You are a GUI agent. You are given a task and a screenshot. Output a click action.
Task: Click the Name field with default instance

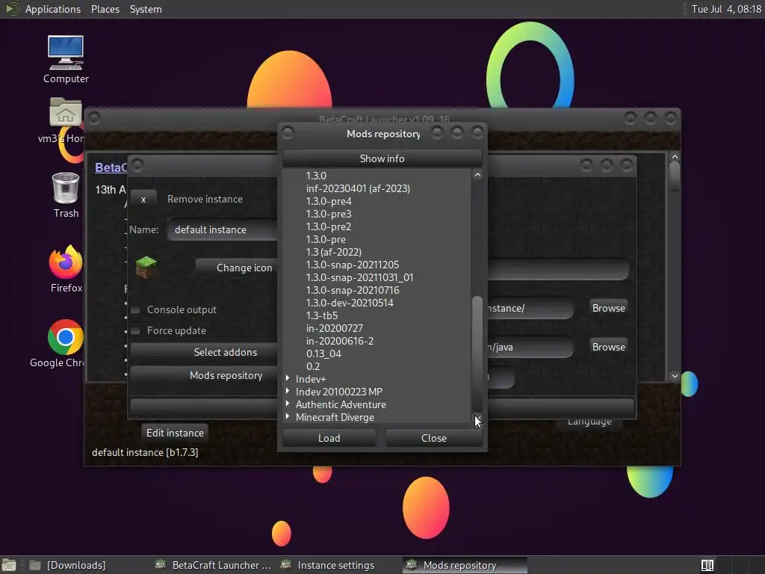(222, 230)
